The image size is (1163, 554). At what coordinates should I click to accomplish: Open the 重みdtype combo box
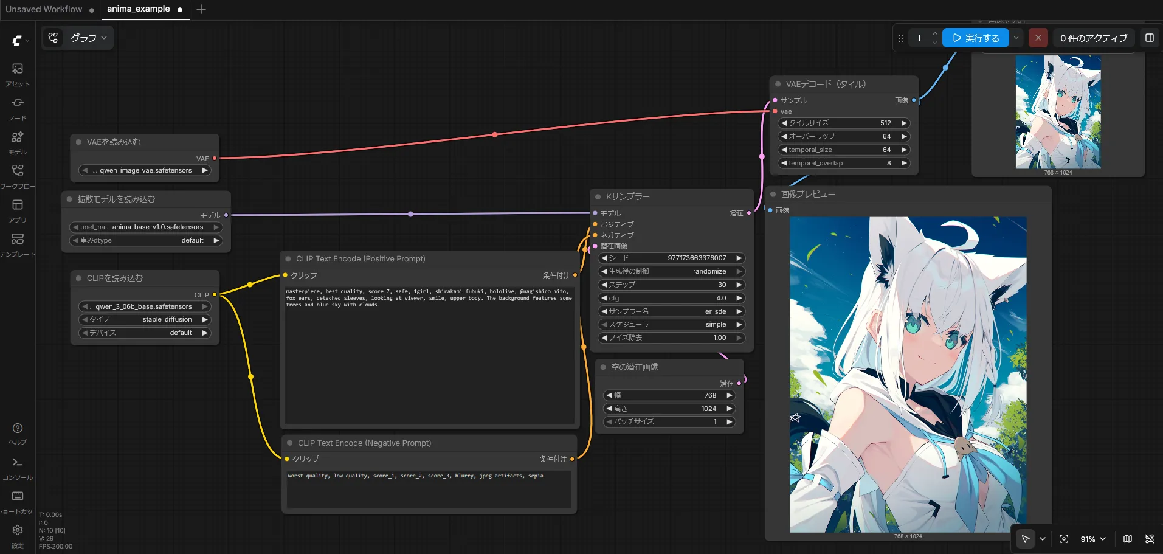click(146, 241)
